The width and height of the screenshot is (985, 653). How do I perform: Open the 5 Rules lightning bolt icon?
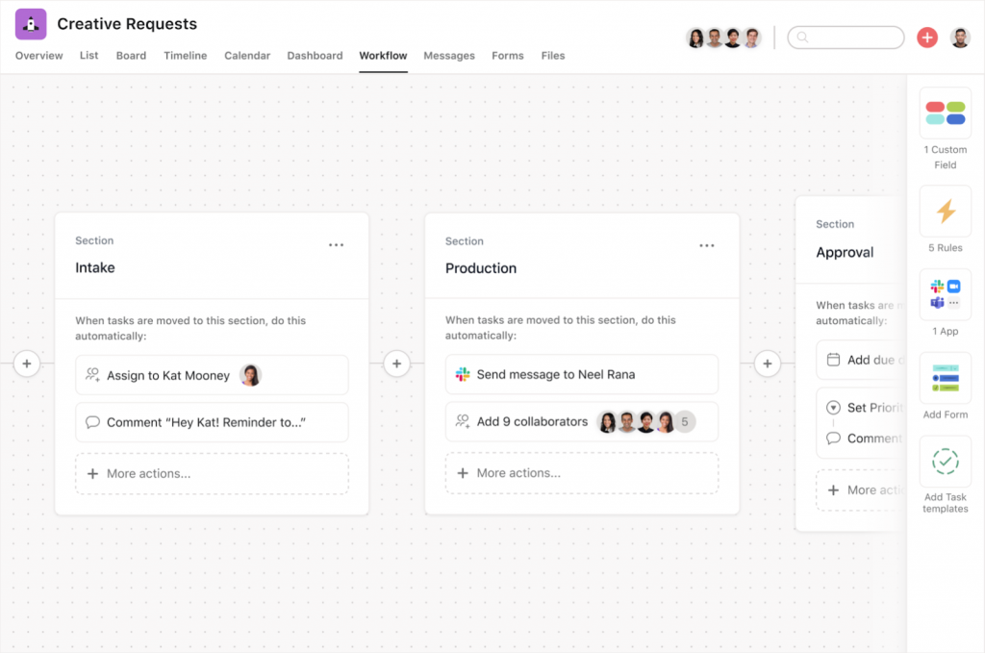point(945,211)
